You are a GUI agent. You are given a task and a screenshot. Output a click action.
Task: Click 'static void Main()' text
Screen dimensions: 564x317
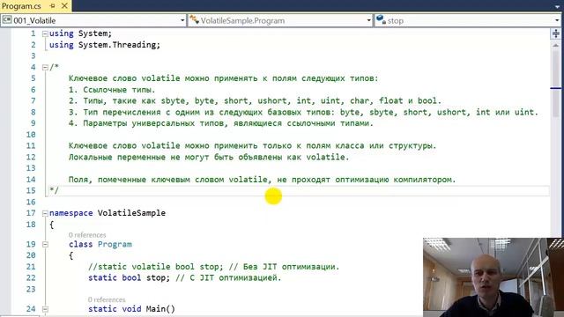point(131,309)
